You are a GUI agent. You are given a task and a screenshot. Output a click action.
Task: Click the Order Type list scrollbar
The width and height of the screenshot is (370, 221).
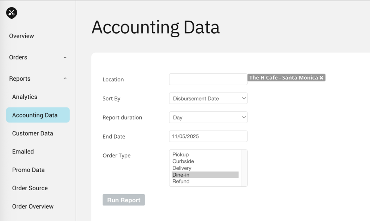pyautogui.click(x=244, y=168)
